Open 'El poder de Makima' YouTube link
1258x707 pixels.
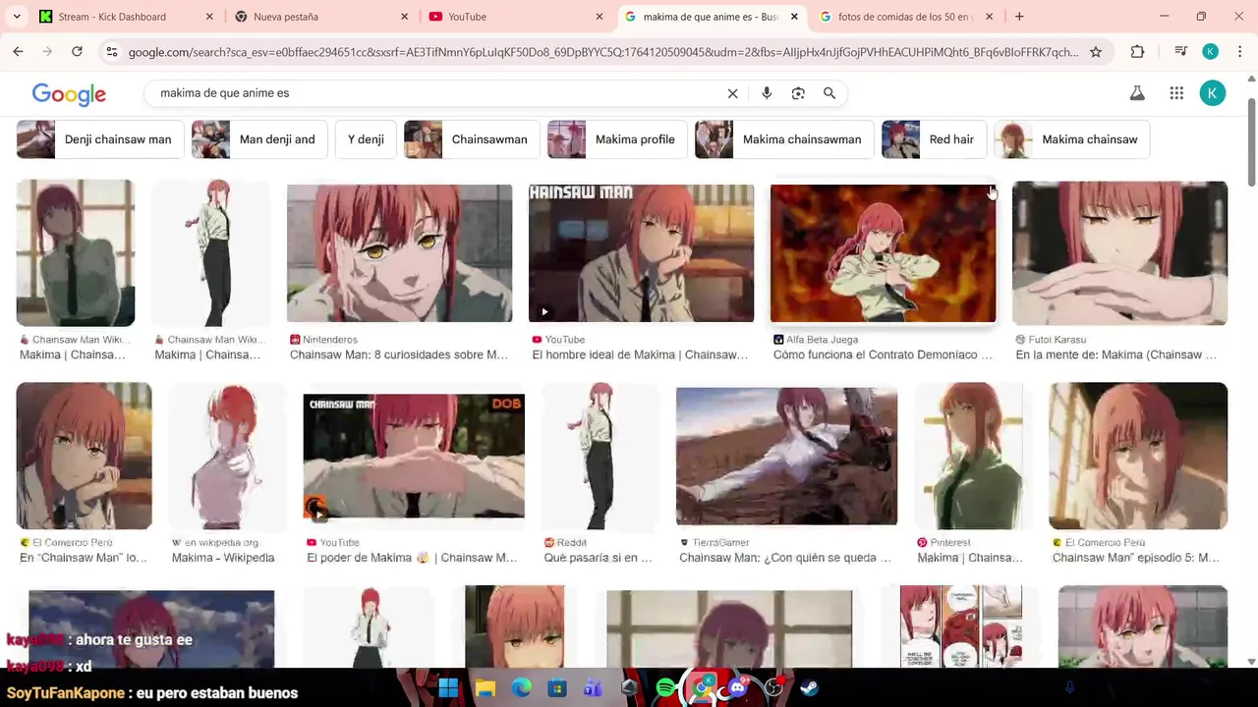[412, 558]
